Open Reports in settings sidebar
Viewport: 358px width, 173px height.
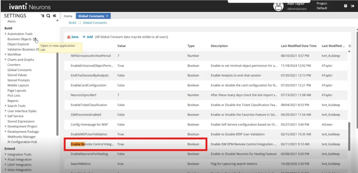(13, 101)
